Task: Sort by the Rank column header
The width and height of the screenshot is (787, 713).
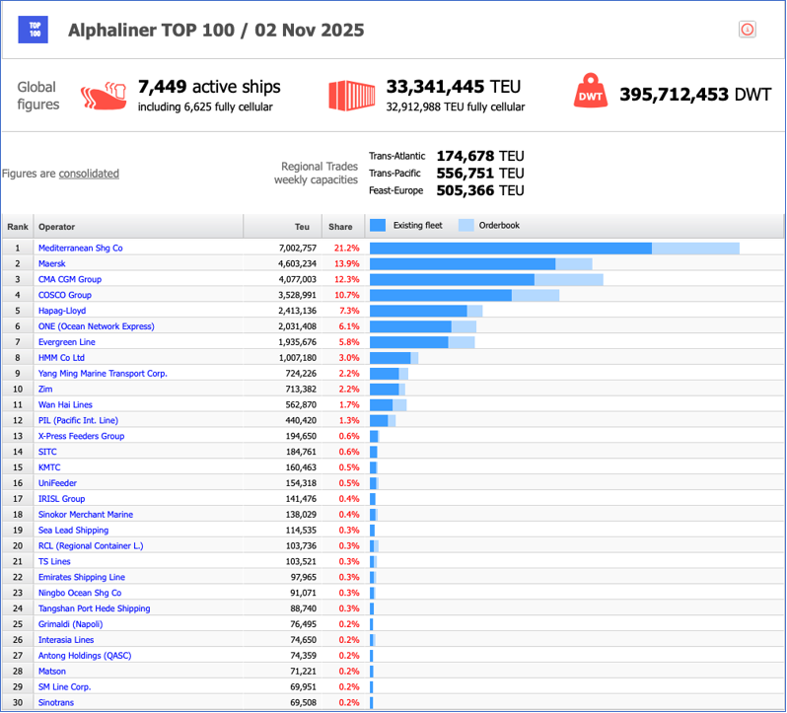Action: 18,227
